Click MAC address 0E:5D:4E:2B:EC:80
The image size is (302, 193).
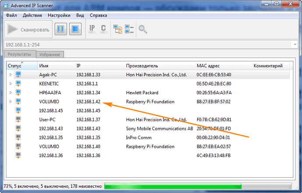tap(214, 84)
